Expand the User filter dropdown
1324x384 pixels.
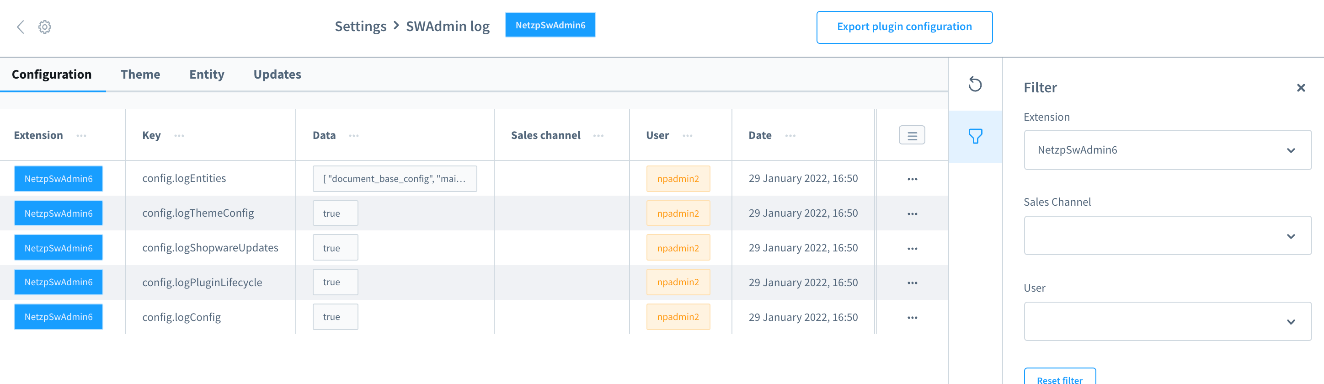tap(1167, 321)
